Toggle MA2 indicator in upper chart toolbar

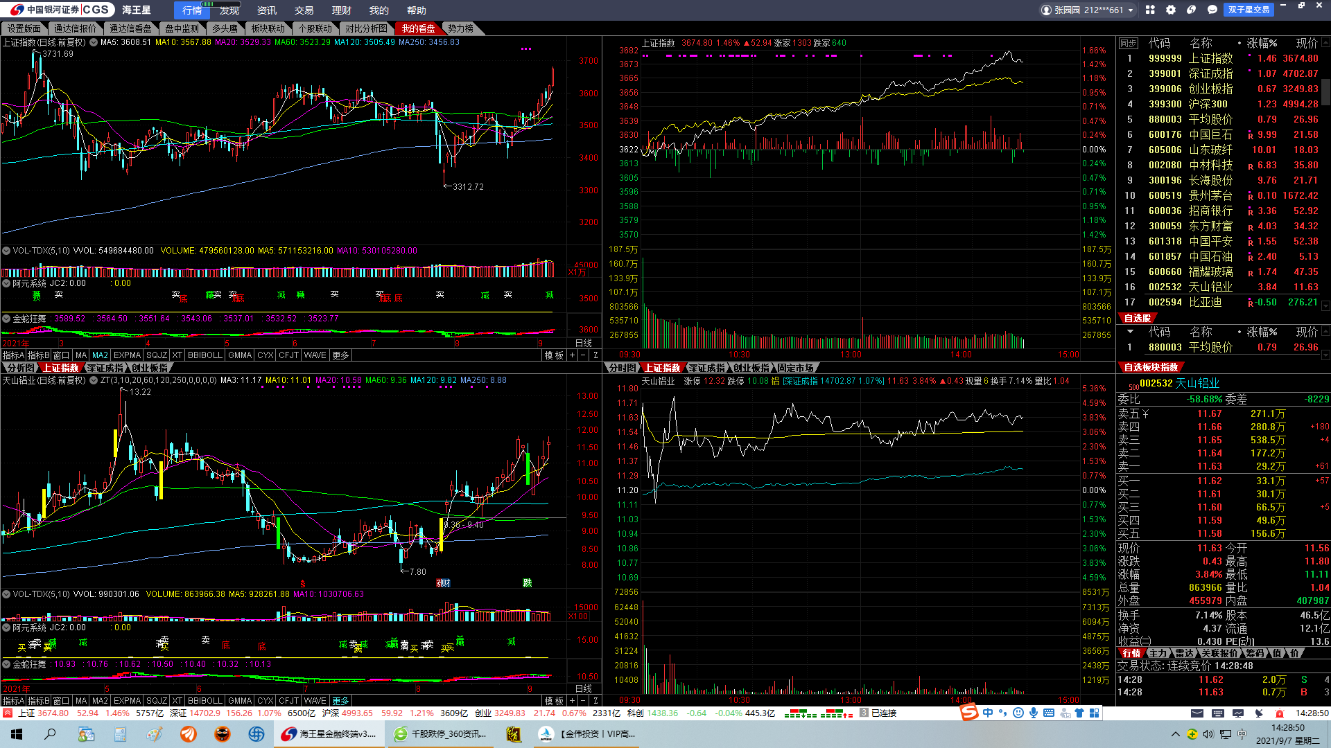(100, 355)
